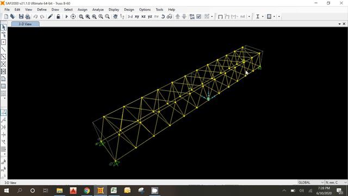Screen dimensions: 348x196
Task: Toggle the highlighted Select All tool
Action: pos(4,113)
